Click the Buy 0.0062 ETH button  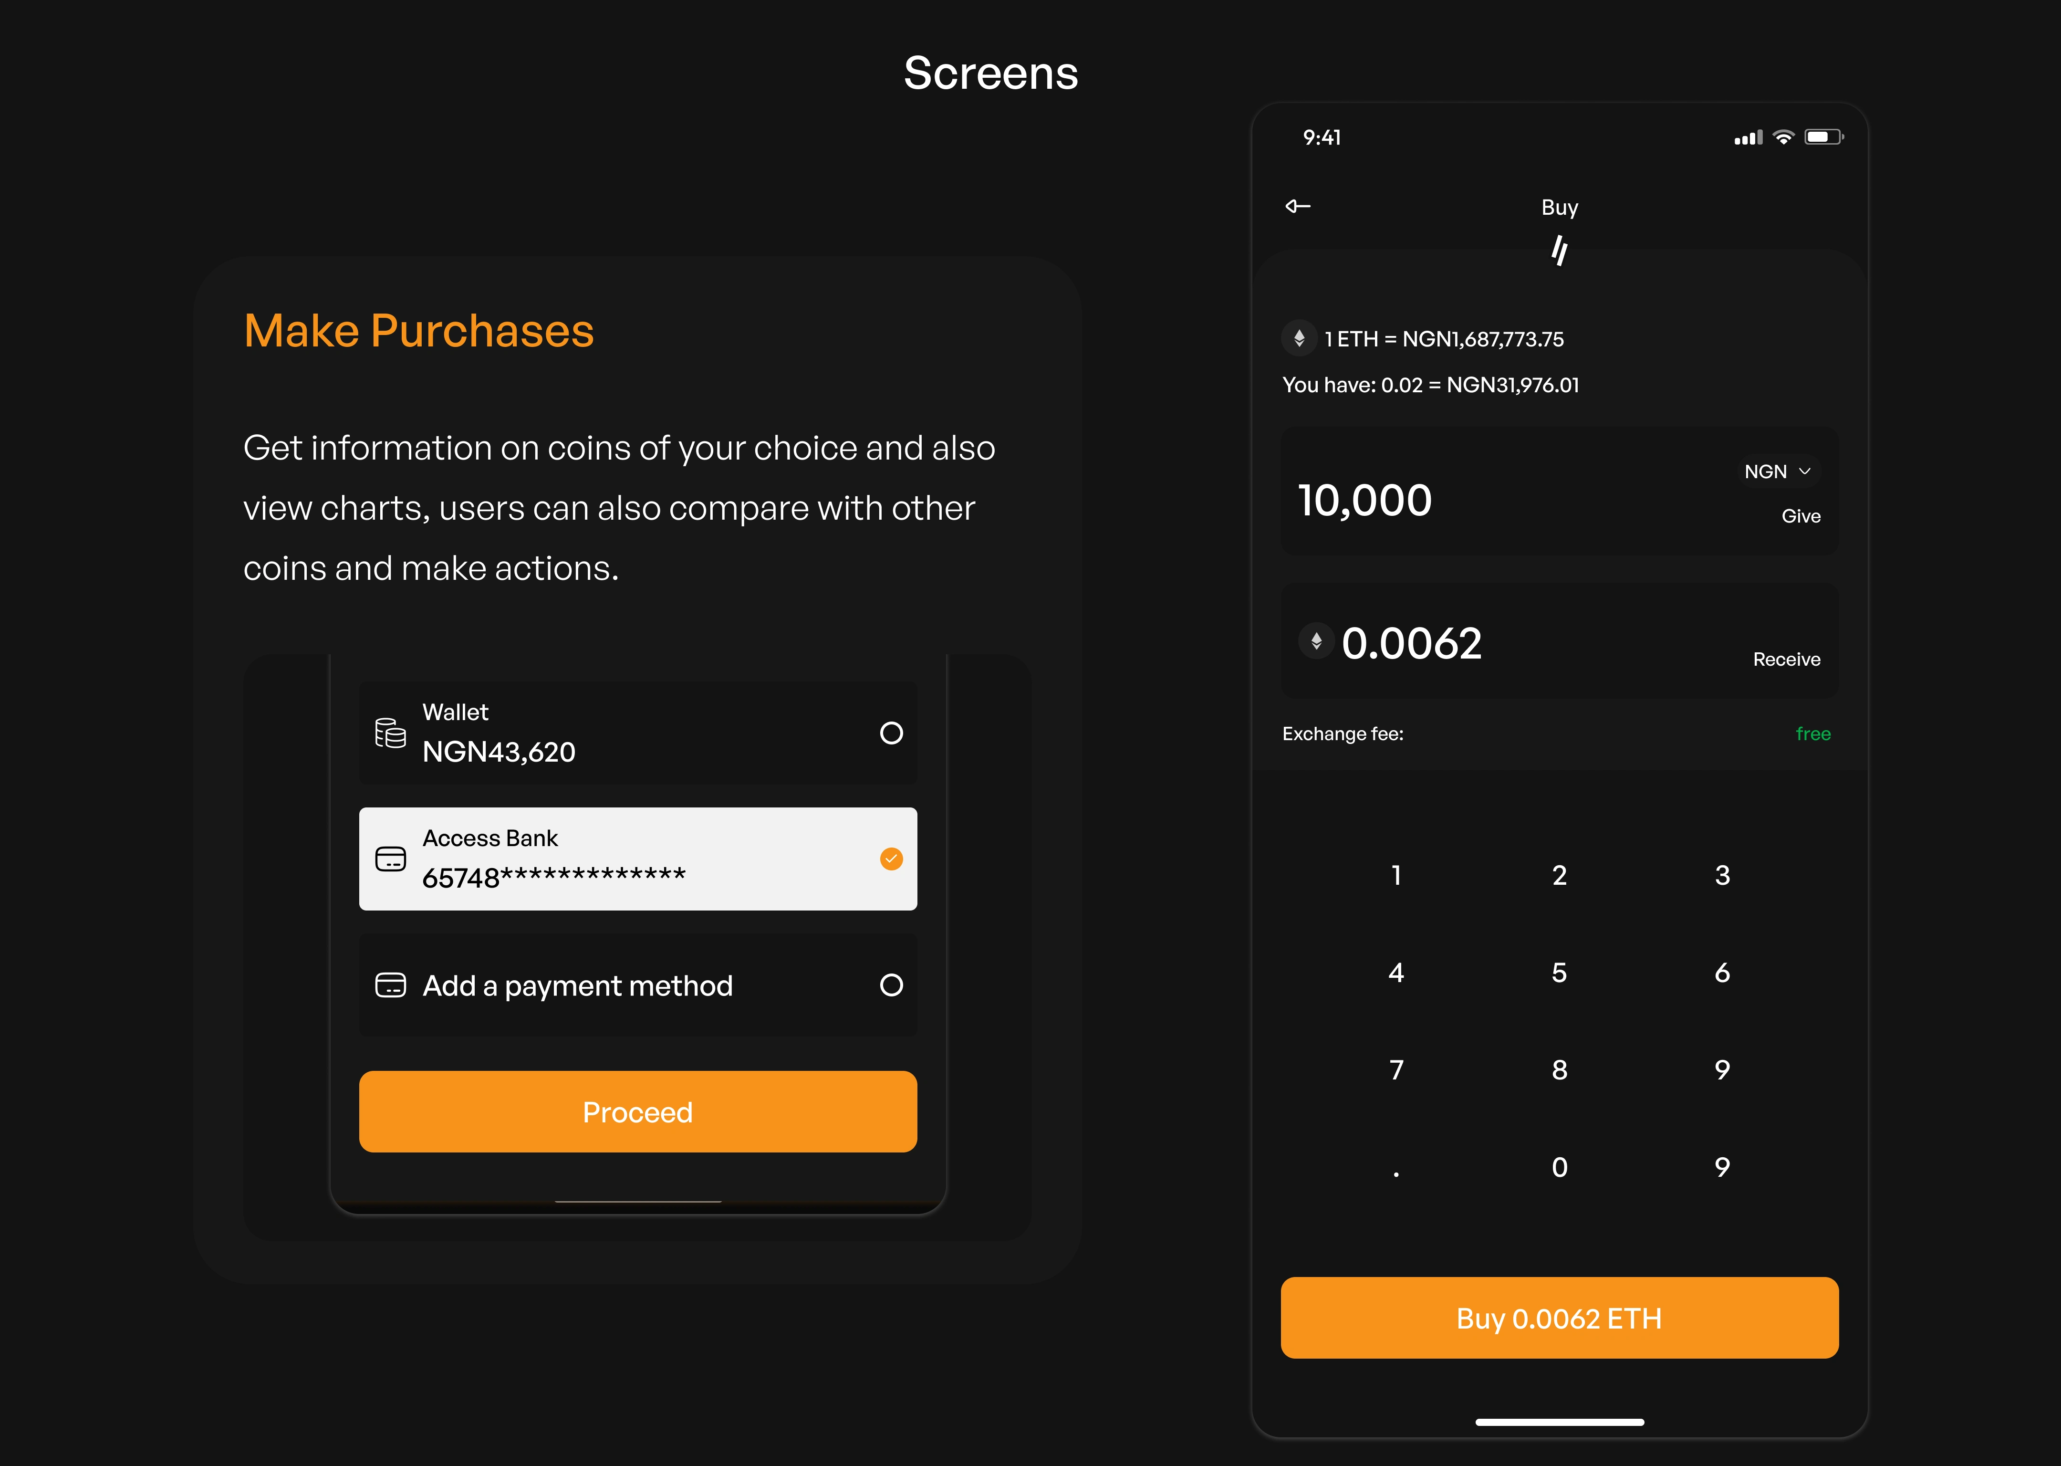click(x=1559, y=1318)
